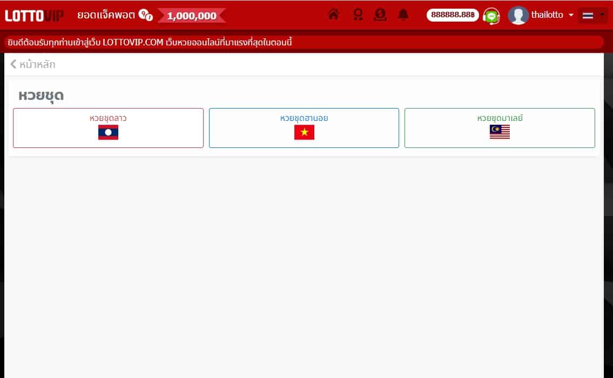Image resolution: width=613 pixels, height=378 pixels.
Task: Click the Laos flag icon
Action: [x=109, y=132]
